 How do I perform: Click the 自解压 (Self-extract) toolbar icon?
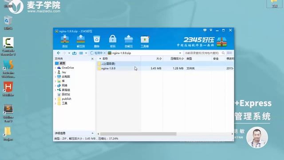tap(129, 41)
